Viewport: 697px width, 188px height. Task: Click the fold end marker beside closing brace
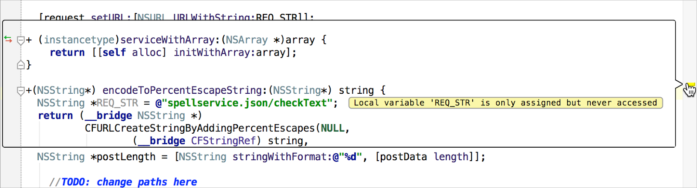[20, 65]
